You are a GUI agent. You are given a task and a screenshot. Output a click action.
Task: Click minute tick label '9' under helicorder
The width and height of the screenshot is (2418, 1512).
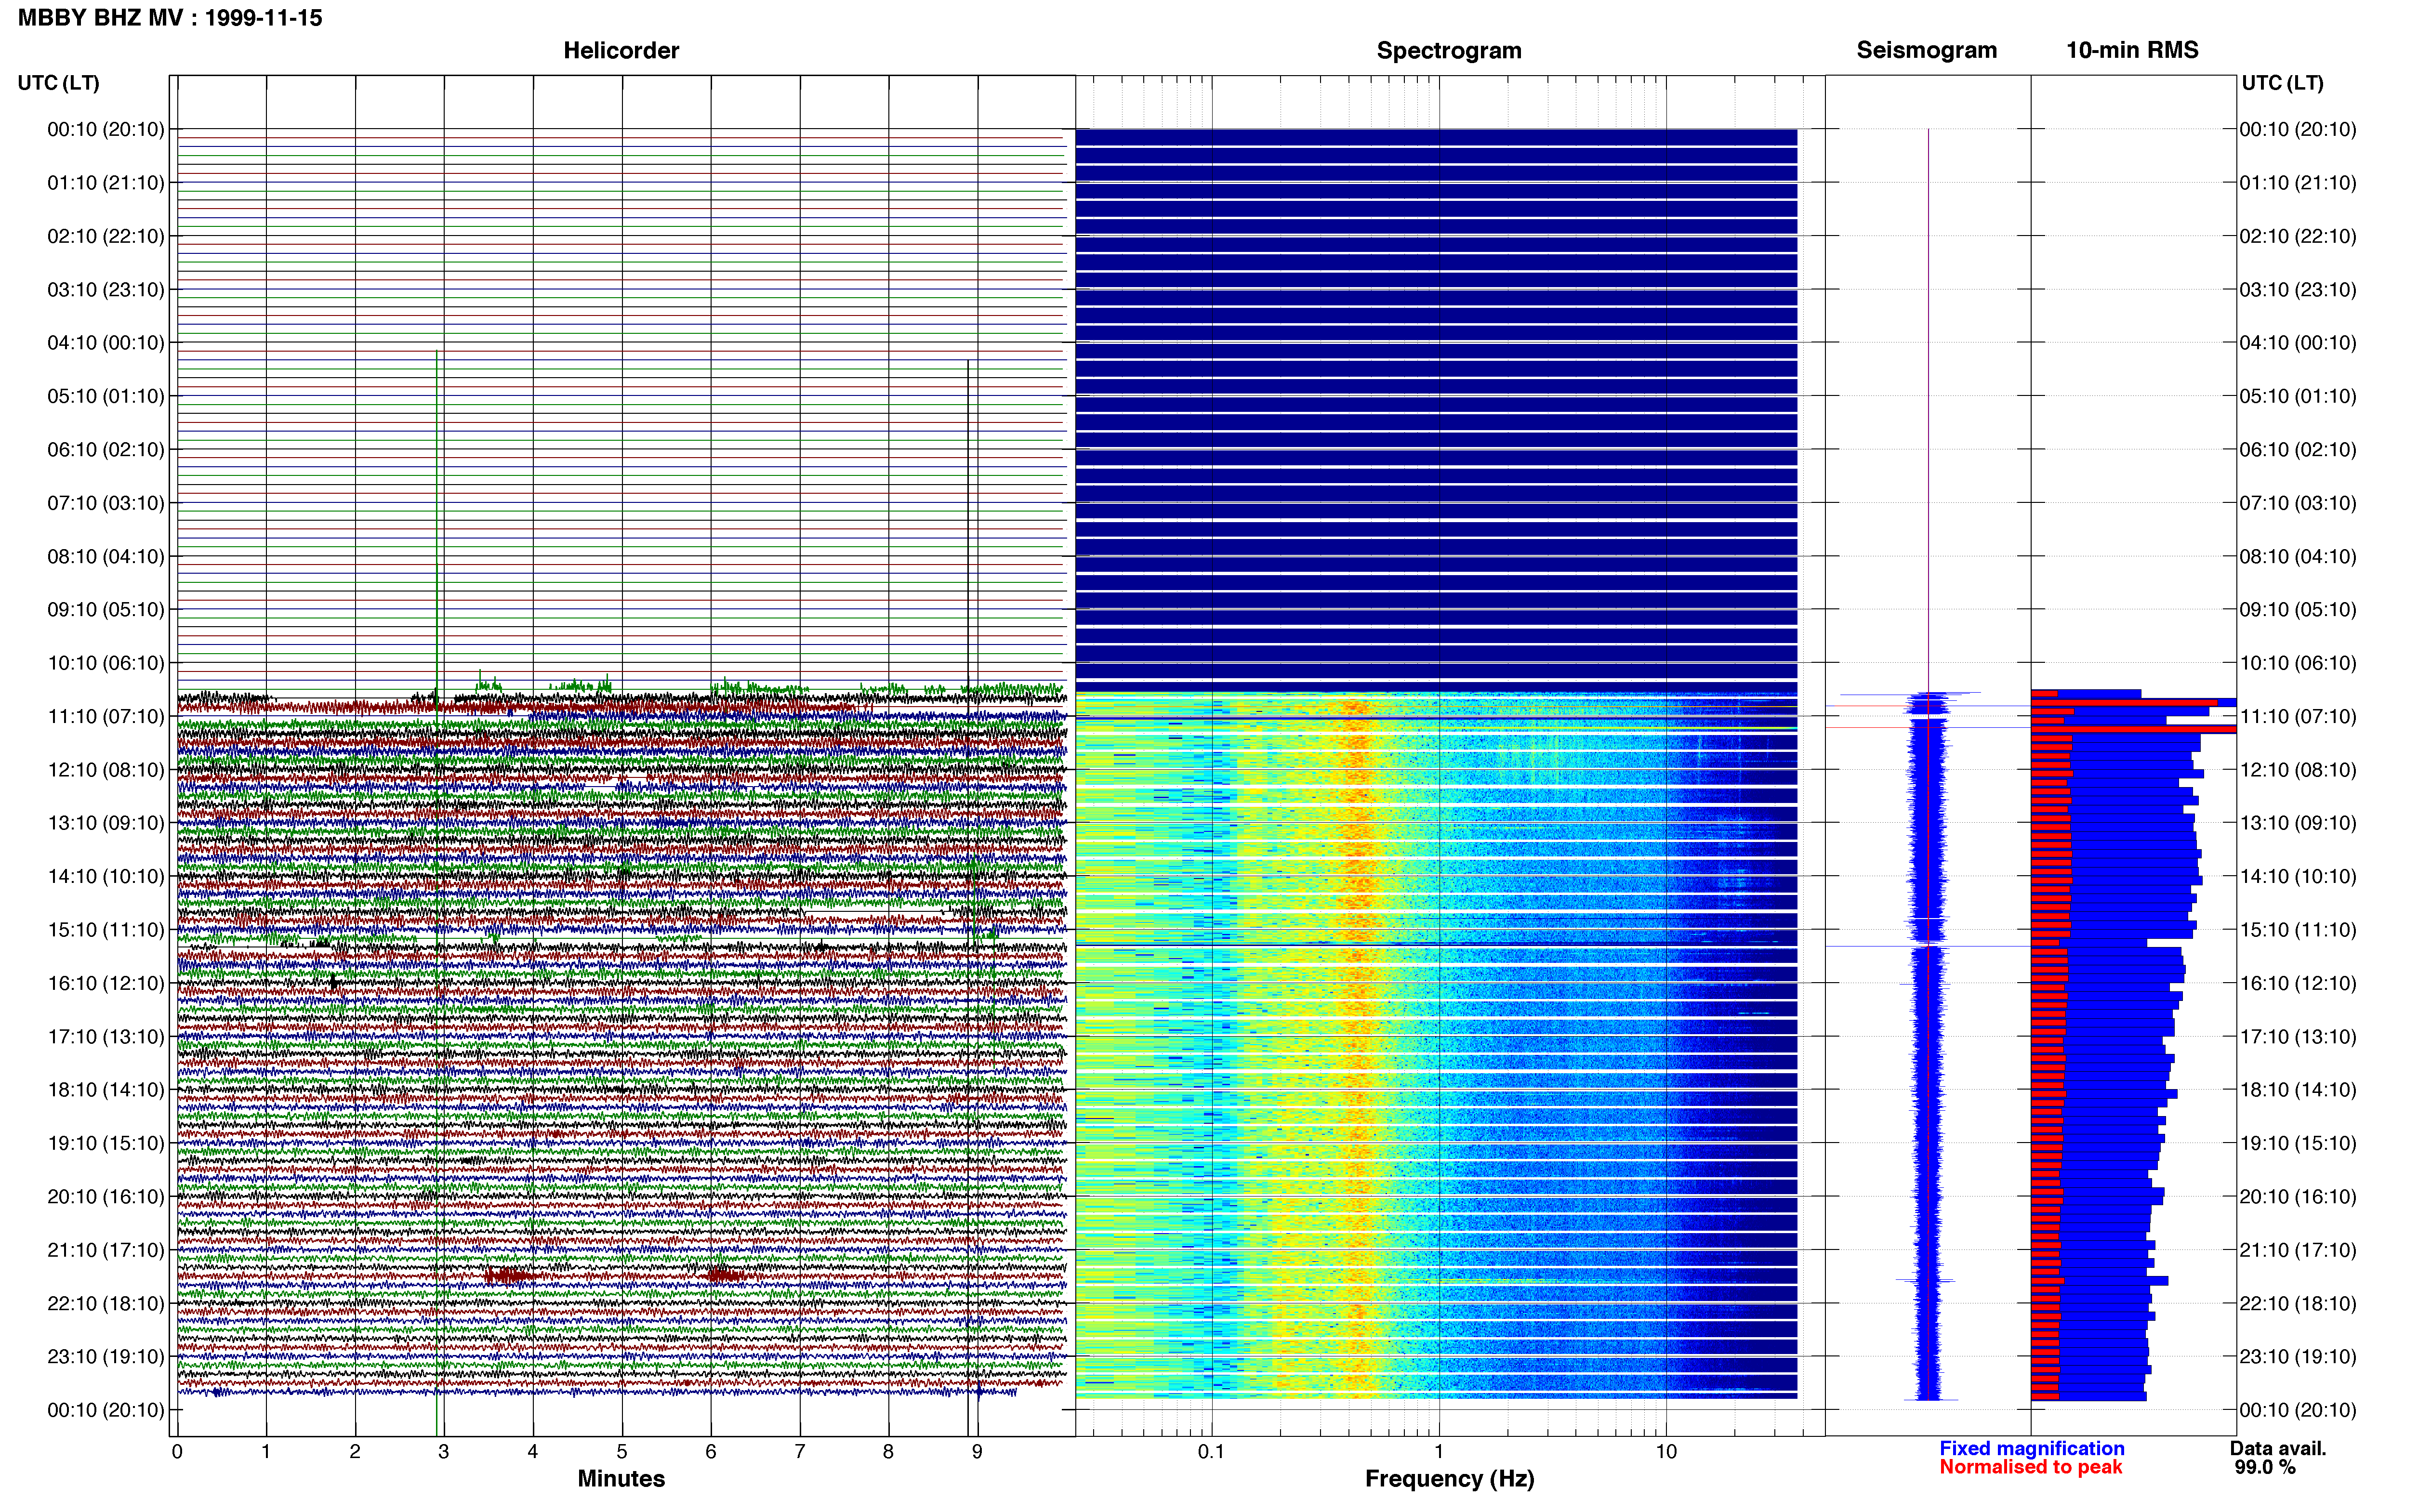click(977, 1452)
